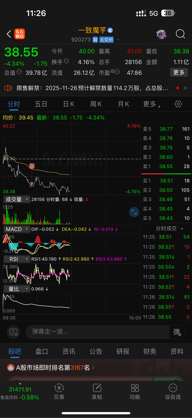Tap the 融 margin badge

coord(95,40)
